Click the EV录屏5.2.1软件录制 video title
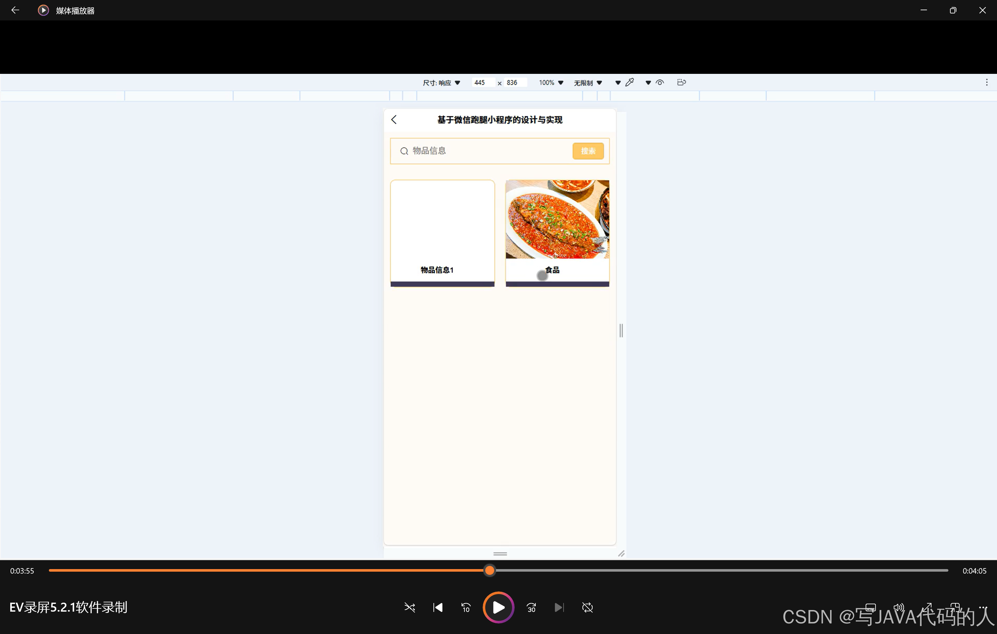 click(x=68, y=607)
